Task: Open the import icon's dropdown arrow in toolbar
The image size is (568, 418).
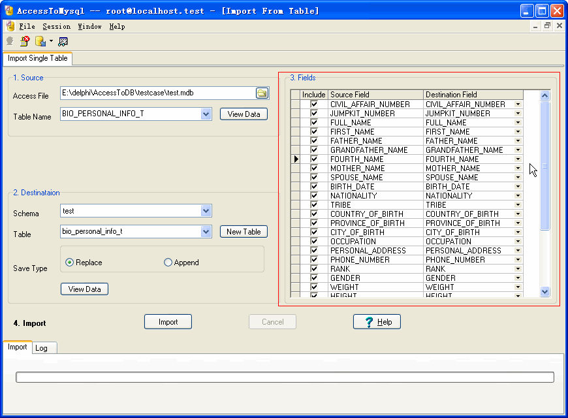Action: [51, 41]
